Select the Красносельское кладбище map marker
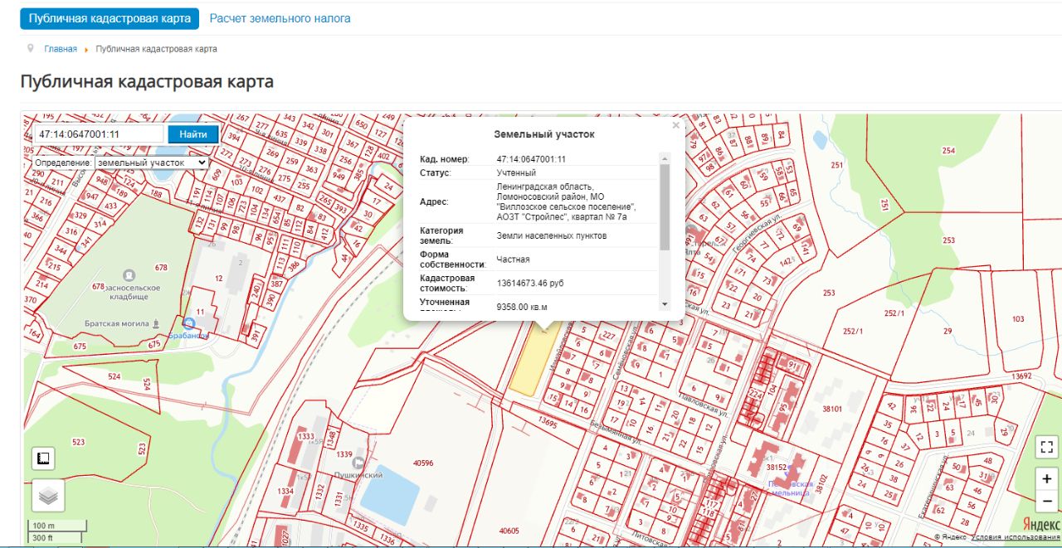Image resolution: width=1062 pixels, height=548 pixels. coord(129,274)
